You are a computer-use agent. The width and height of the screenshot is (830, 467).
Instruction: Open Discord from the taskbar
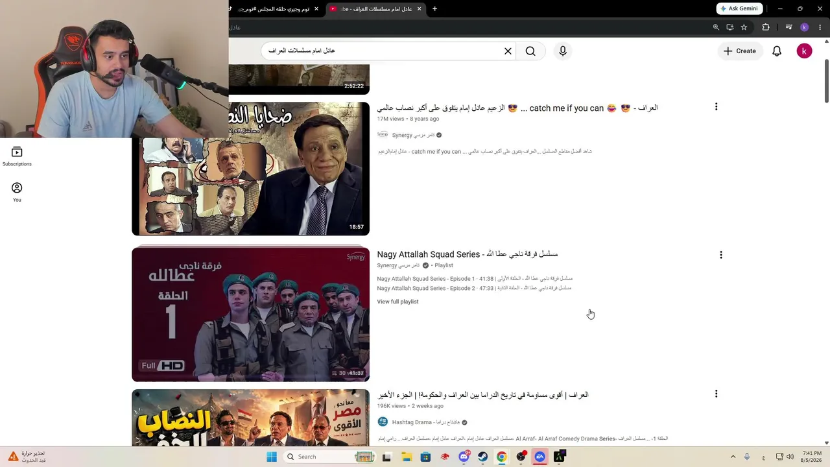pos(464,457)
